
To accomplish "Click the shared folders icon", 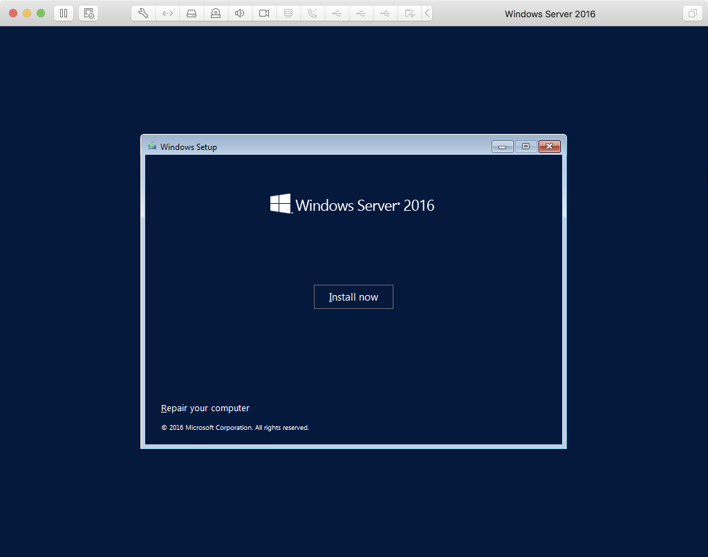I will 409,13.
